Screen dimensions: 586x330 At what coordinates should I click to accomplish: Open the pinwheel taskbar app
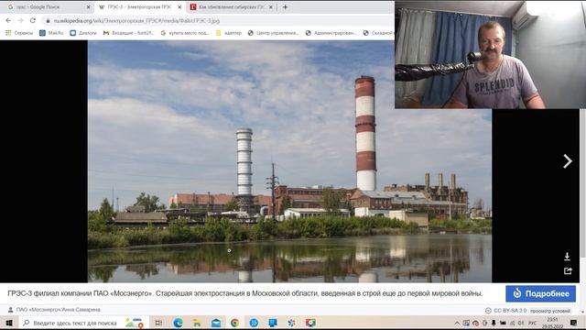coord(291,323)
